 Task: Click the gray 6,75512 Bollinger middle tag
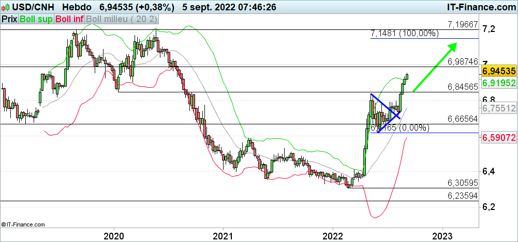coord(499,108)
